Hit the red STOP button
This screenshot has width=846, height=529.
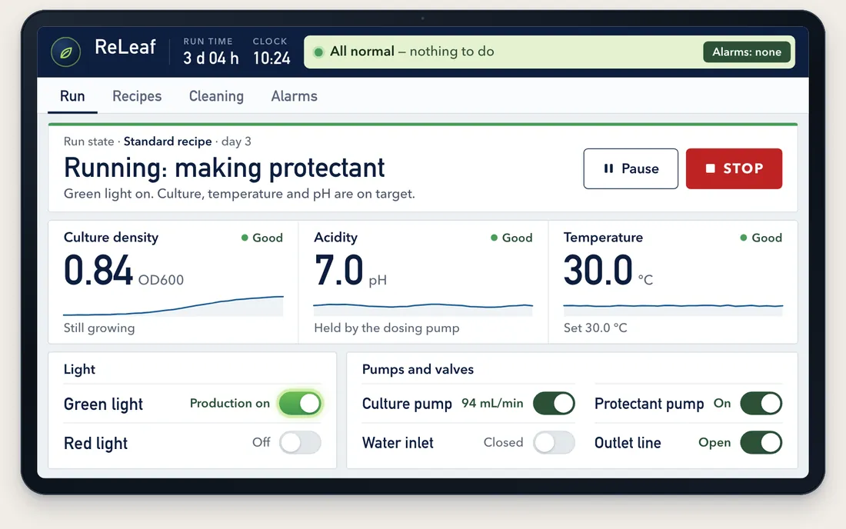(x=734, y=169)
